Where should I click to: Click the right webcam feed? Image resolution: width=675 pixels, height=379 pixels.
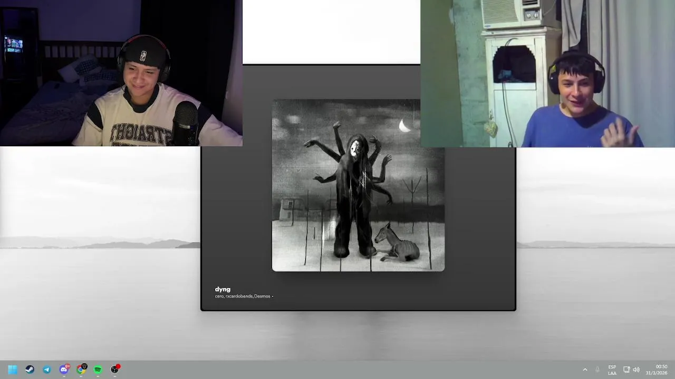click(x=547, y=74)
